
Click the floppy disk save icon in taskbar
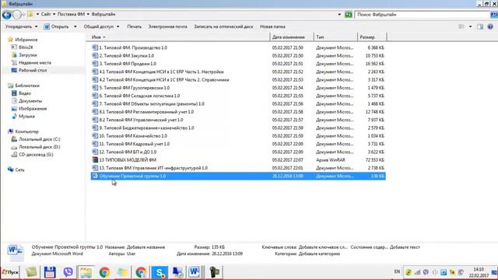point(50,272)
